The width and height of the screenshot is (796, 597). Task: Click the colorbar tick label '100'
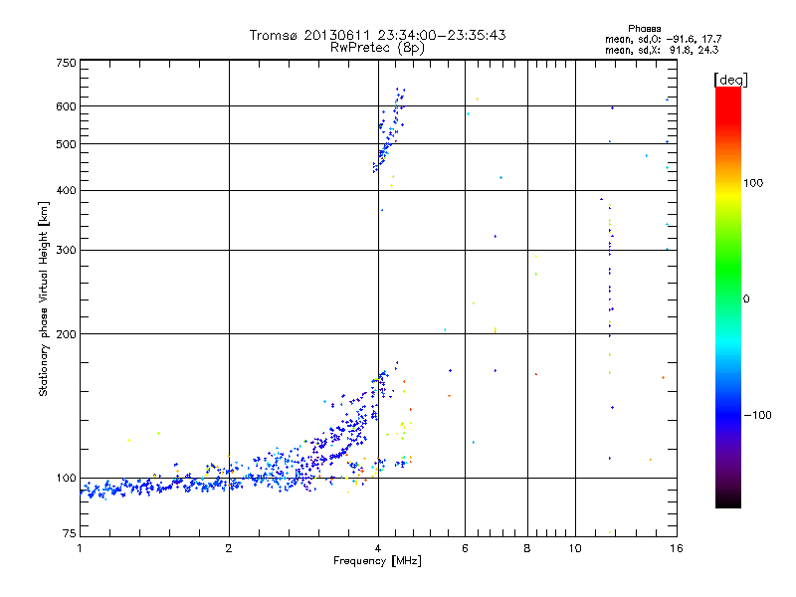pos(753,183)
